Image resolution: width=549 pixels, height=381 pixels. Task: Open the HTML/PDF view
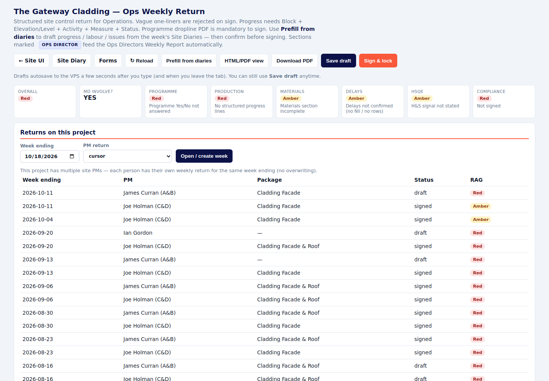point(244,61)
